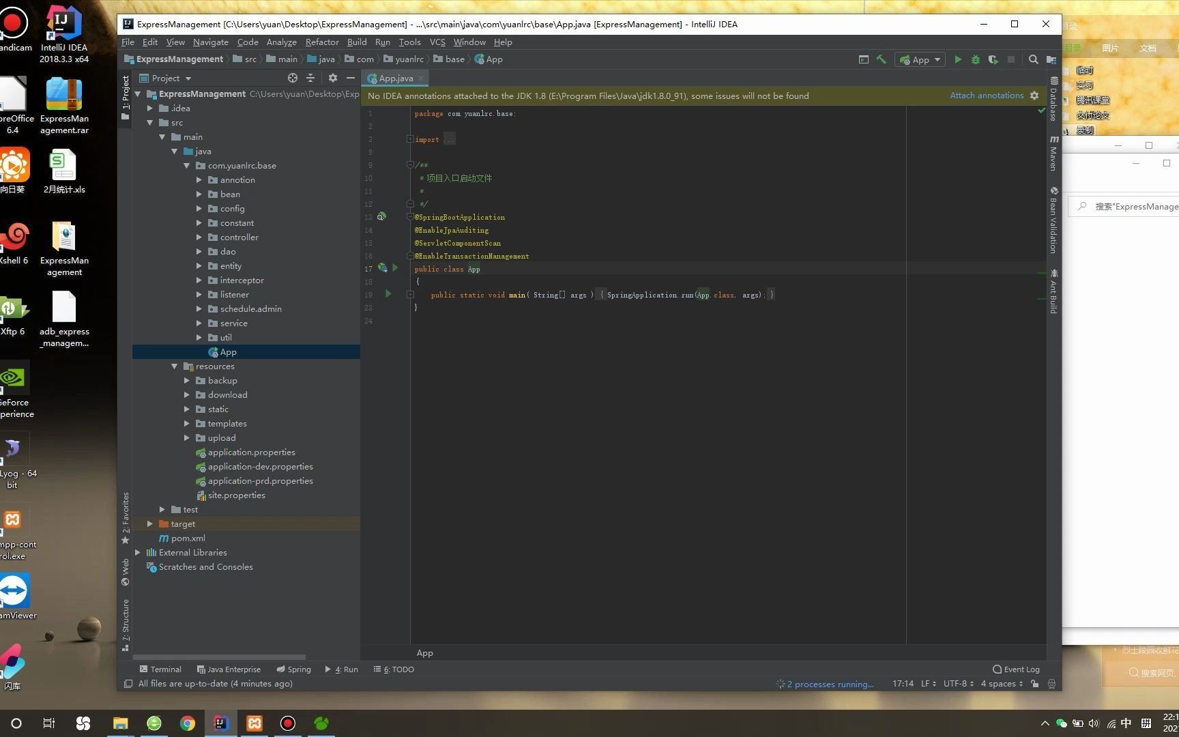The width and height of the screenshot is (1179, 737).
Task: Open Project panel settings gear
Action: click(x=333, y=78)
